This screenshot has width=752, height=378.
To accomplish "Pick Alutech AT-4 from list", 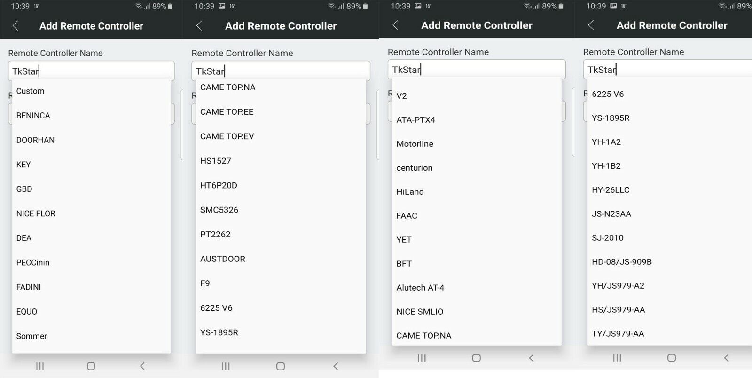I will (477, 288).
